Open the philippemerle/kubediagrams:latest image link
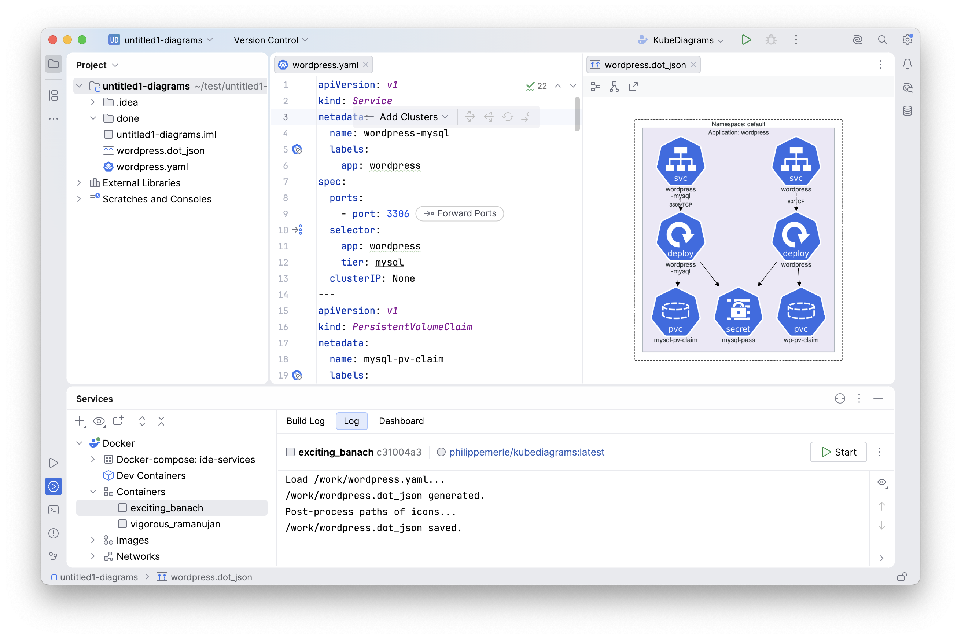961x639 pixels. coord(527,452)
